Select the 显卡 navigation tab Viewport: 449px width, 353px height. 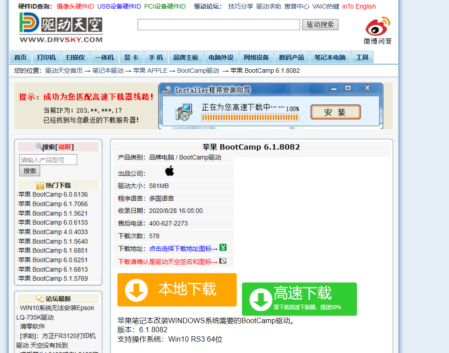pyautogui.click(x=131, y=57)
